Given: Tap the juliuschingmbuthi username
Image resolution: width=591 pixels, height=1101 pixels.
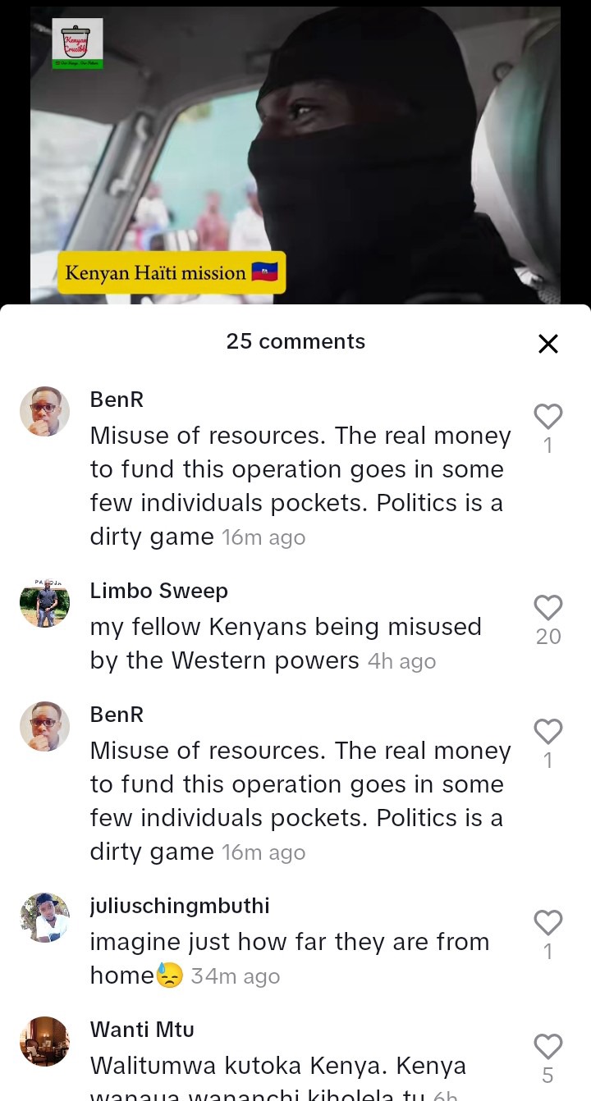Looking at the screenshot, I should [180, 906].
